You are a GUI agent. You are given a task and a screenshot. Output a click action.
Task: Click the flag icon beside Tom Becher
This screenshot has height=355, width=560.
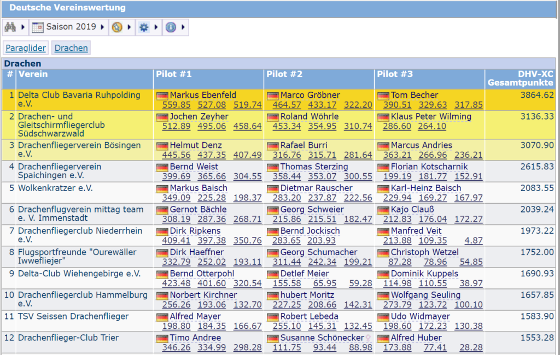(383, 96)
